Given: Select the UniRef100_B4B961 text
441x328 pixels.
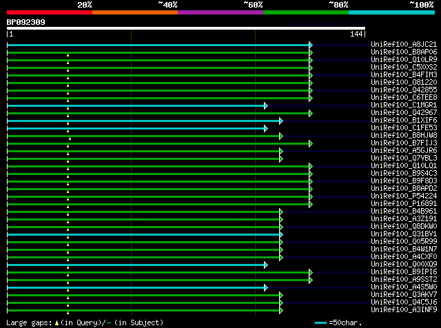Looking at the screenshot, I should pos(404,212).
